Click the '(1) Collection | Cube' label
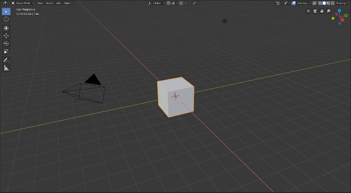 (x=28, y=14)
